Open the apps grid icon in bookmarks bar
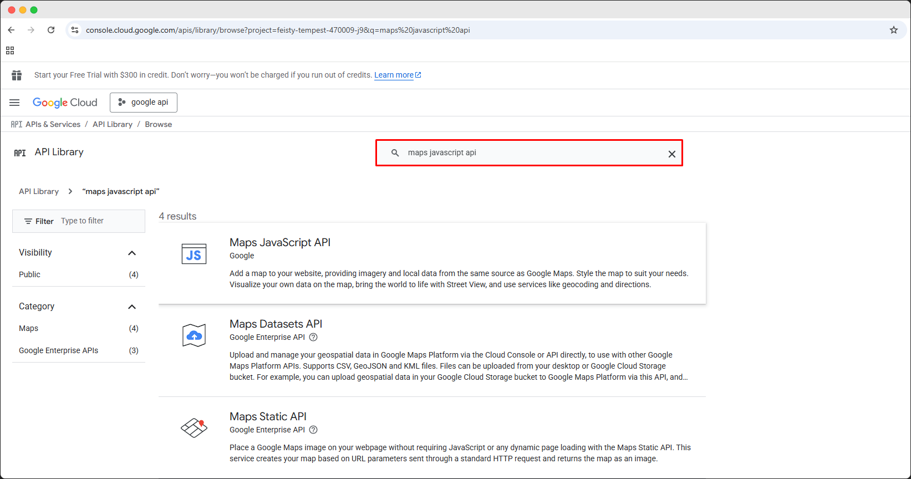The image size is (911, 479). 10,50
